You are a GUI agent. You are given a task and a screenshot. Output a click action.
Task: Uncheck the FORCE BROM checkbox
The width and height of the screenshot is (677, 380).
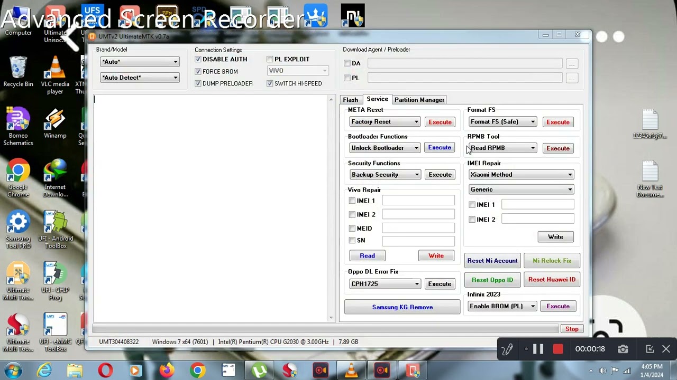tap(198, 71)
